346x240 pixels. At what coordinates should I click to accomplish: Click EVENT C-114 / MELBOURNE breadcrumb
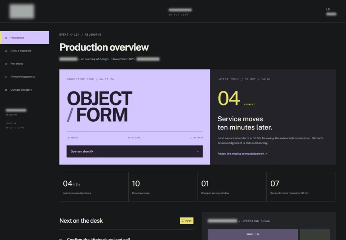[80, 35]
